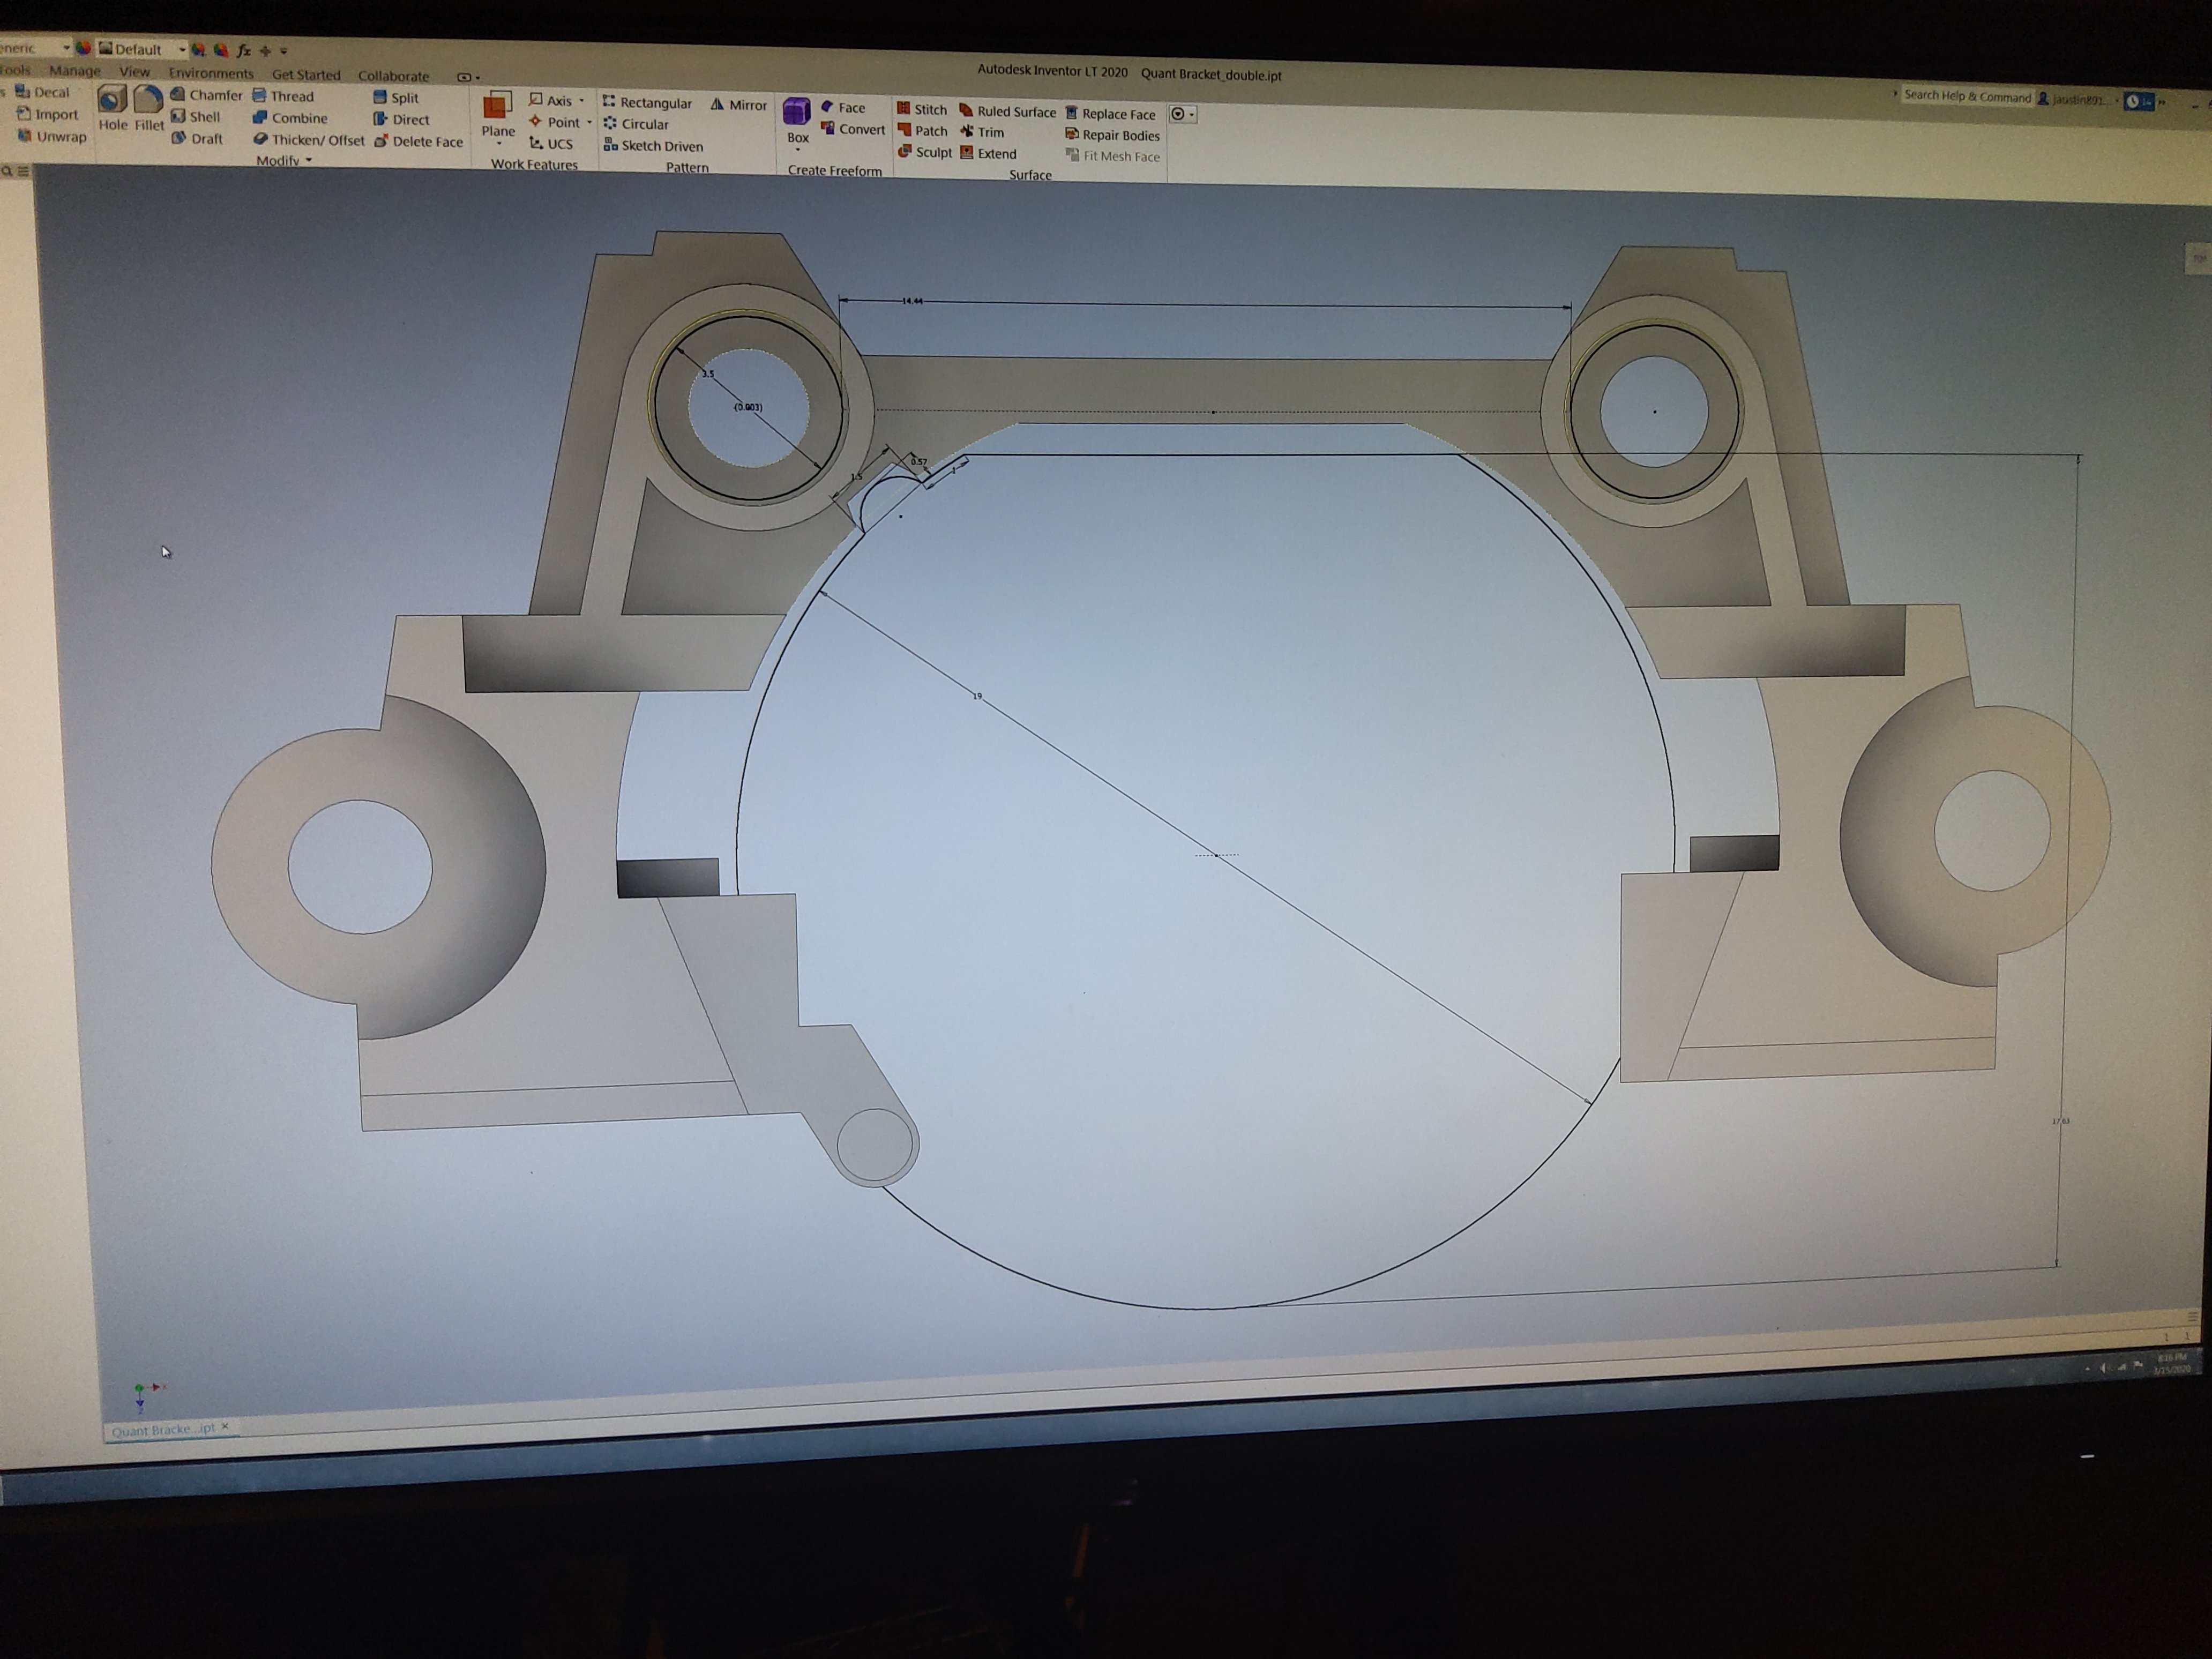Select the Stitch surface tool

click(921, 110)
